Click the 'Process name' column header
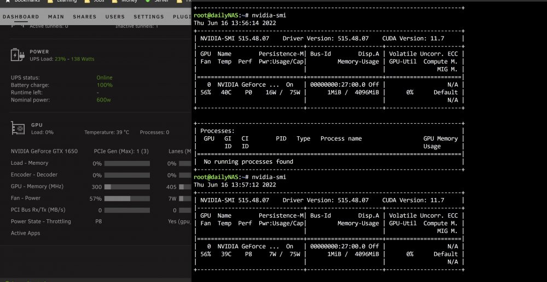Screen dimensions: 547x282 coord(341,139)
